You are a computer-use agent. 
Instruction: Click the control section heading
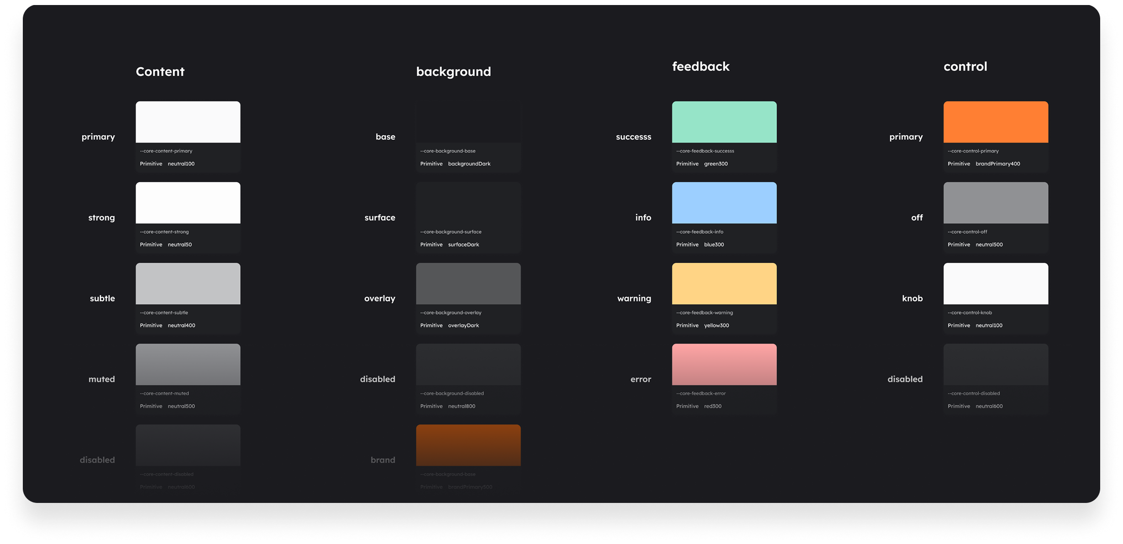pos(965,67)
